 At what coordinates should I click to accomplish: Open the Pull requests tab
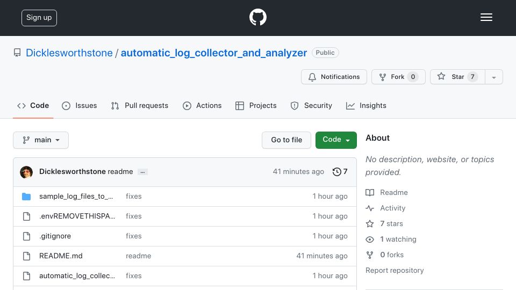(x=140, y=106)
